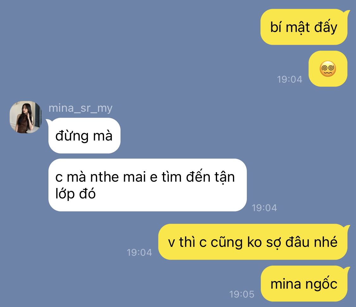Screen dimensions: 356x307
Task: Click the 19:05 timestamp
Action: pyautogui.click(x=241, y=294)
